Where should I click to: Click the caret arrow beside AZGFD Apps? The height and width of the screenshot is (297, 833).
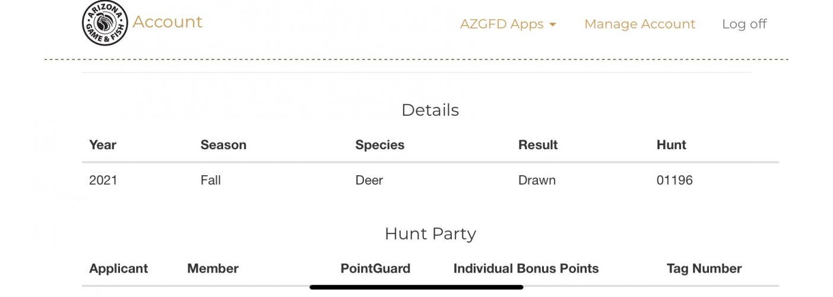point(553,25)
